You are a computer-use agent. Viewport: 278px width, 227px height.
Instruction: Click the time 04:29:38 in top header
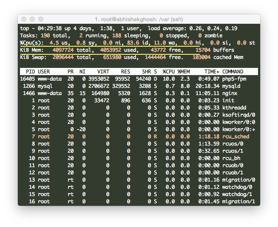point(50,28)
